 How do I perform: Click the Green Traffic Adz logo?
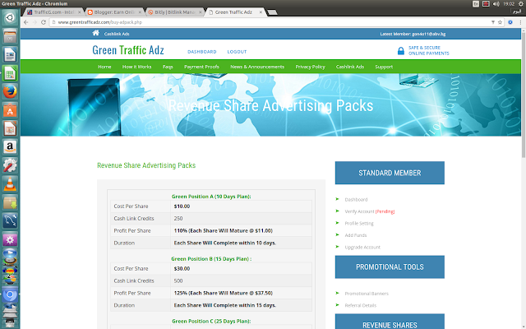coord(128,50)
